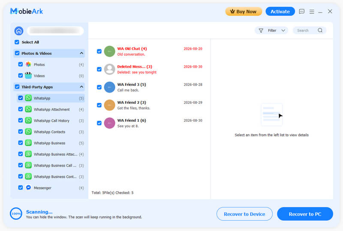Uncheck the Photos checkbox
Screen dimensions: 343x231
21,64
